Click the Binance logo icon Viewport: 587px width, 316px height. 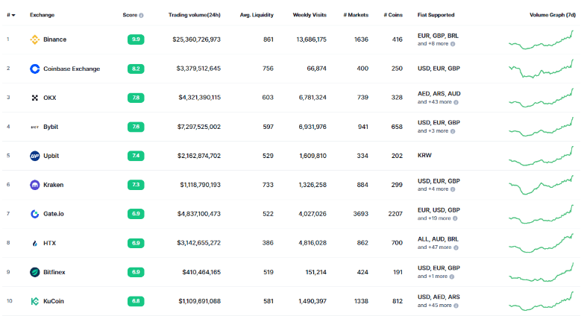click(x=35, y=39)
